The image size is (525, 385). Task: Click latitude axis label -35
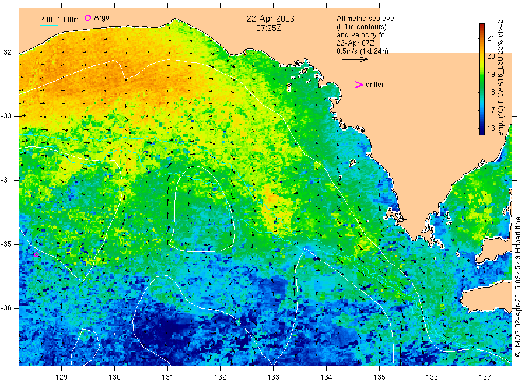6,244
